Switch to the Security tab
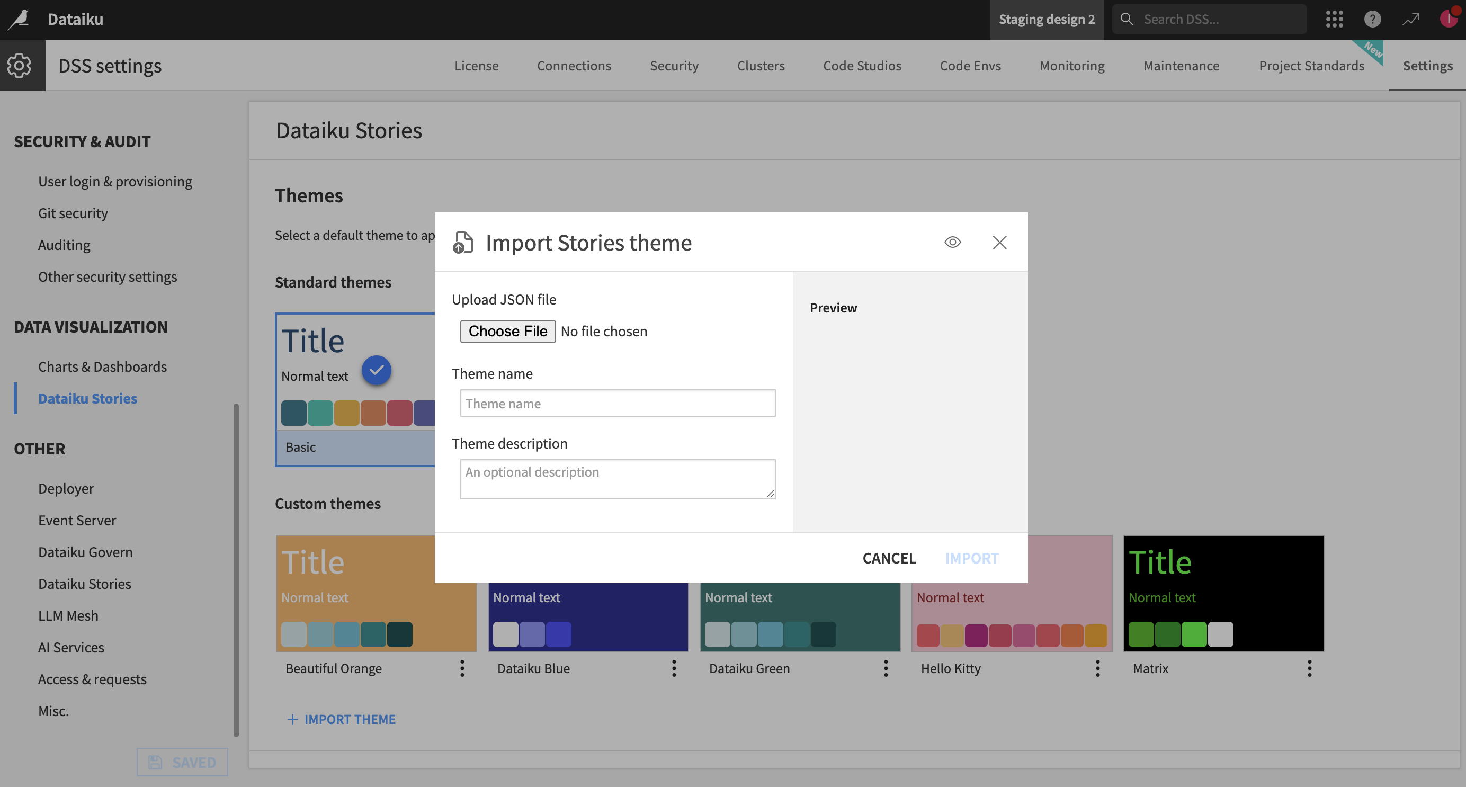 point(674,66)
